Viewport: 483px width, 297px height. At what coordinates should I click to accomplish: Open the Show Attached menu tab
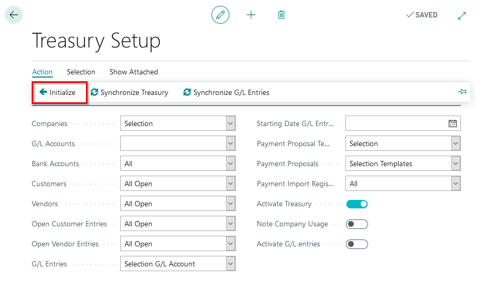134,72
